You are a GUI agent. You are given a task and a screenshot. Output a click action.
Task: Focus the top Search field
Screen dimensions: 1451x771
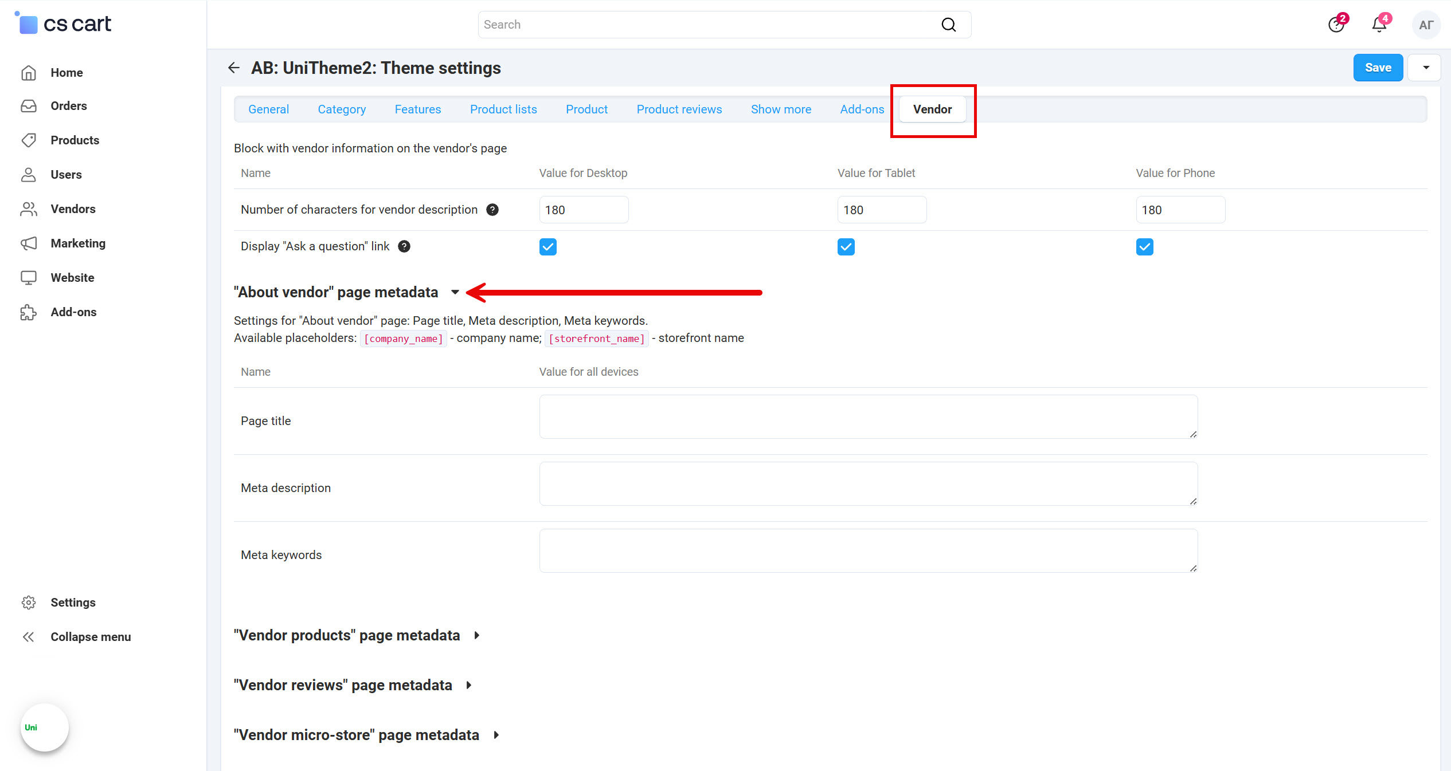pos(725,25)
